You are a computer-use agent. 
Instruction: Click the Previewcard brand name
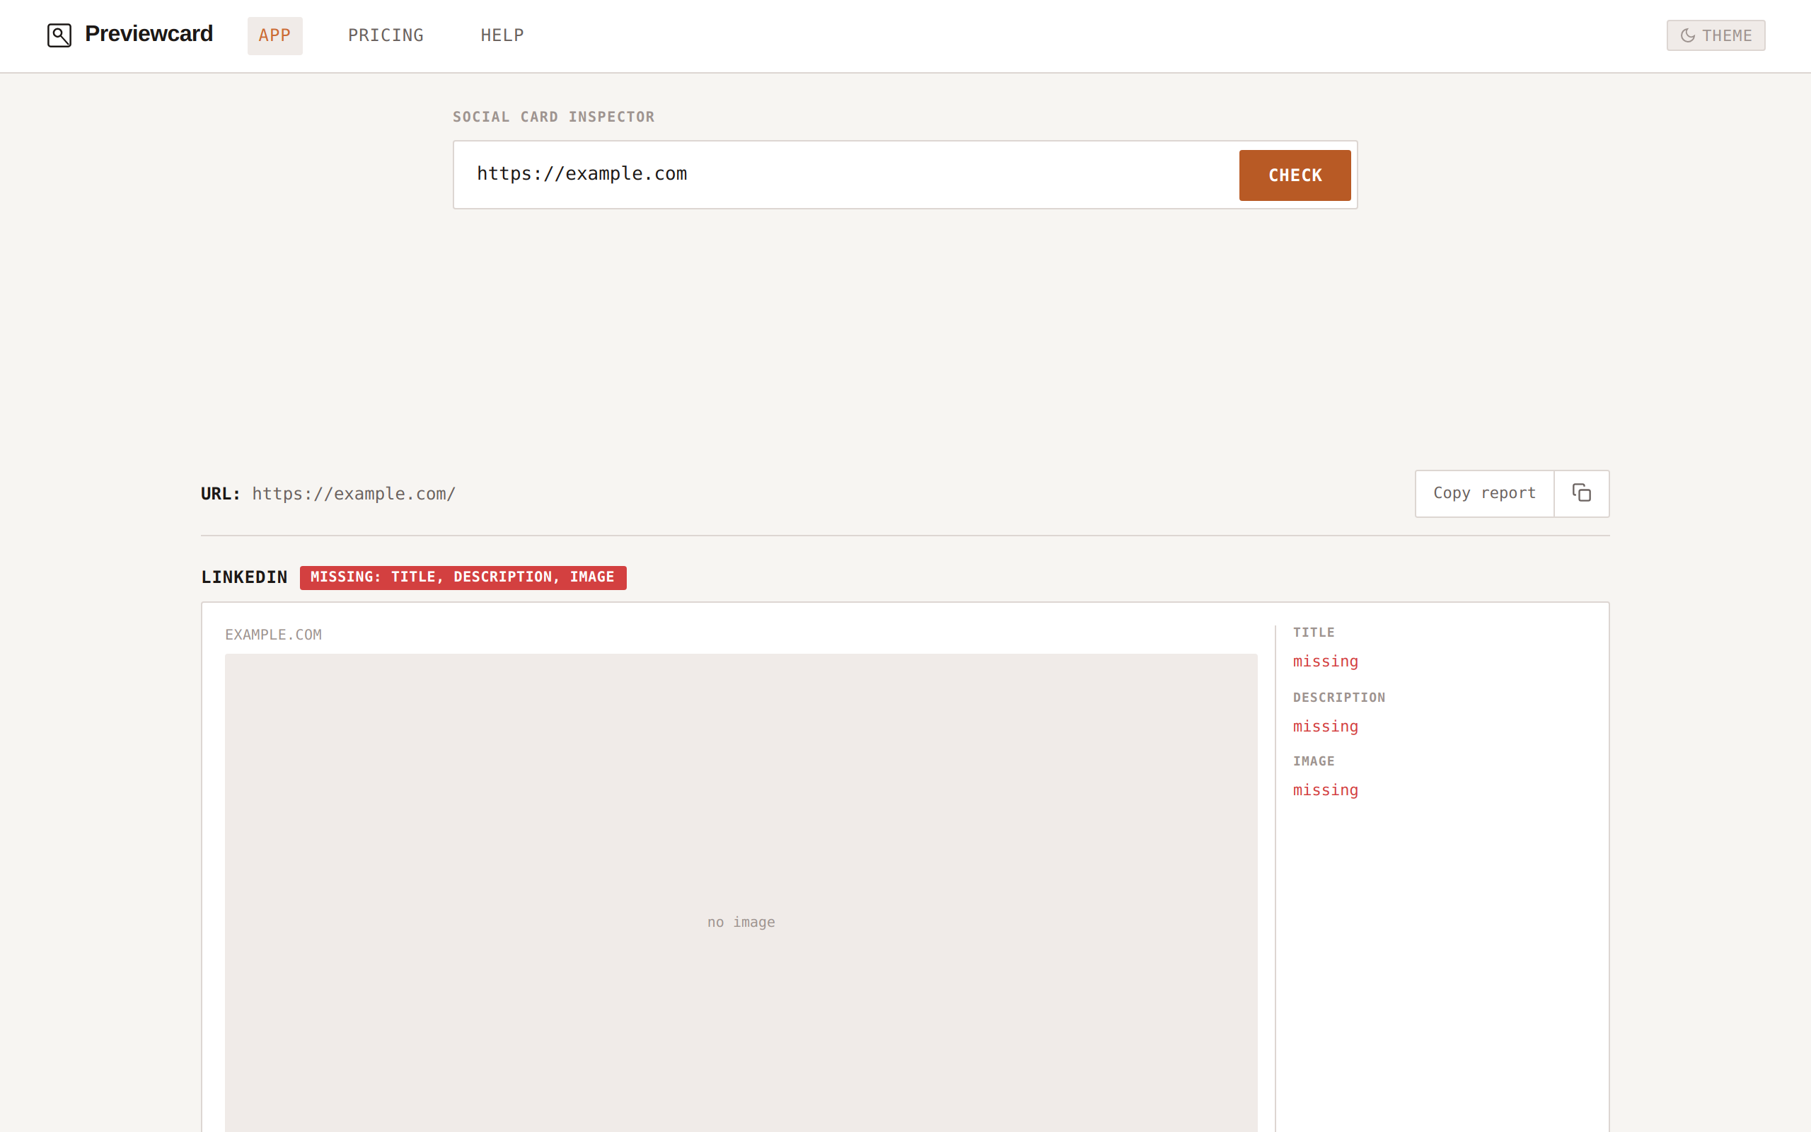(x=149, y=34)
